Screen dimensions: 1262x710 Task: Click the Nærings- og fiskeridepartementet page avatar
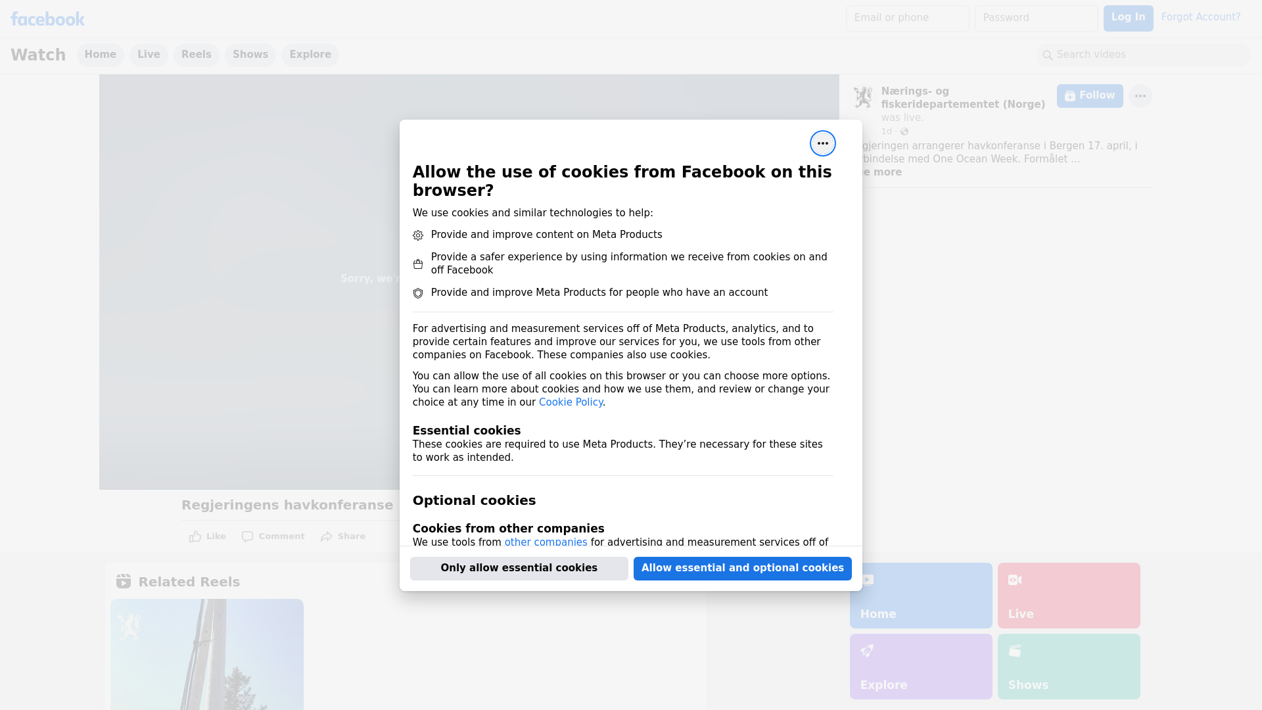862,97
